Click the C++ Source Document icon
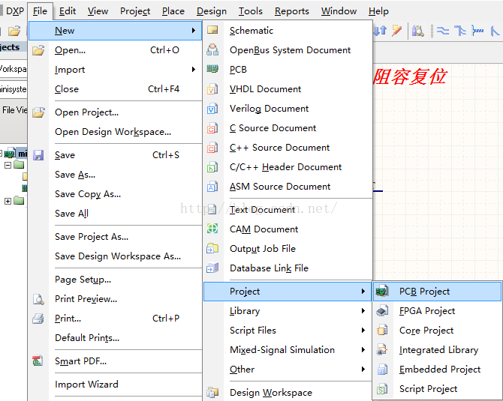This screenshot has width=503, height=401. click(212, 148)
